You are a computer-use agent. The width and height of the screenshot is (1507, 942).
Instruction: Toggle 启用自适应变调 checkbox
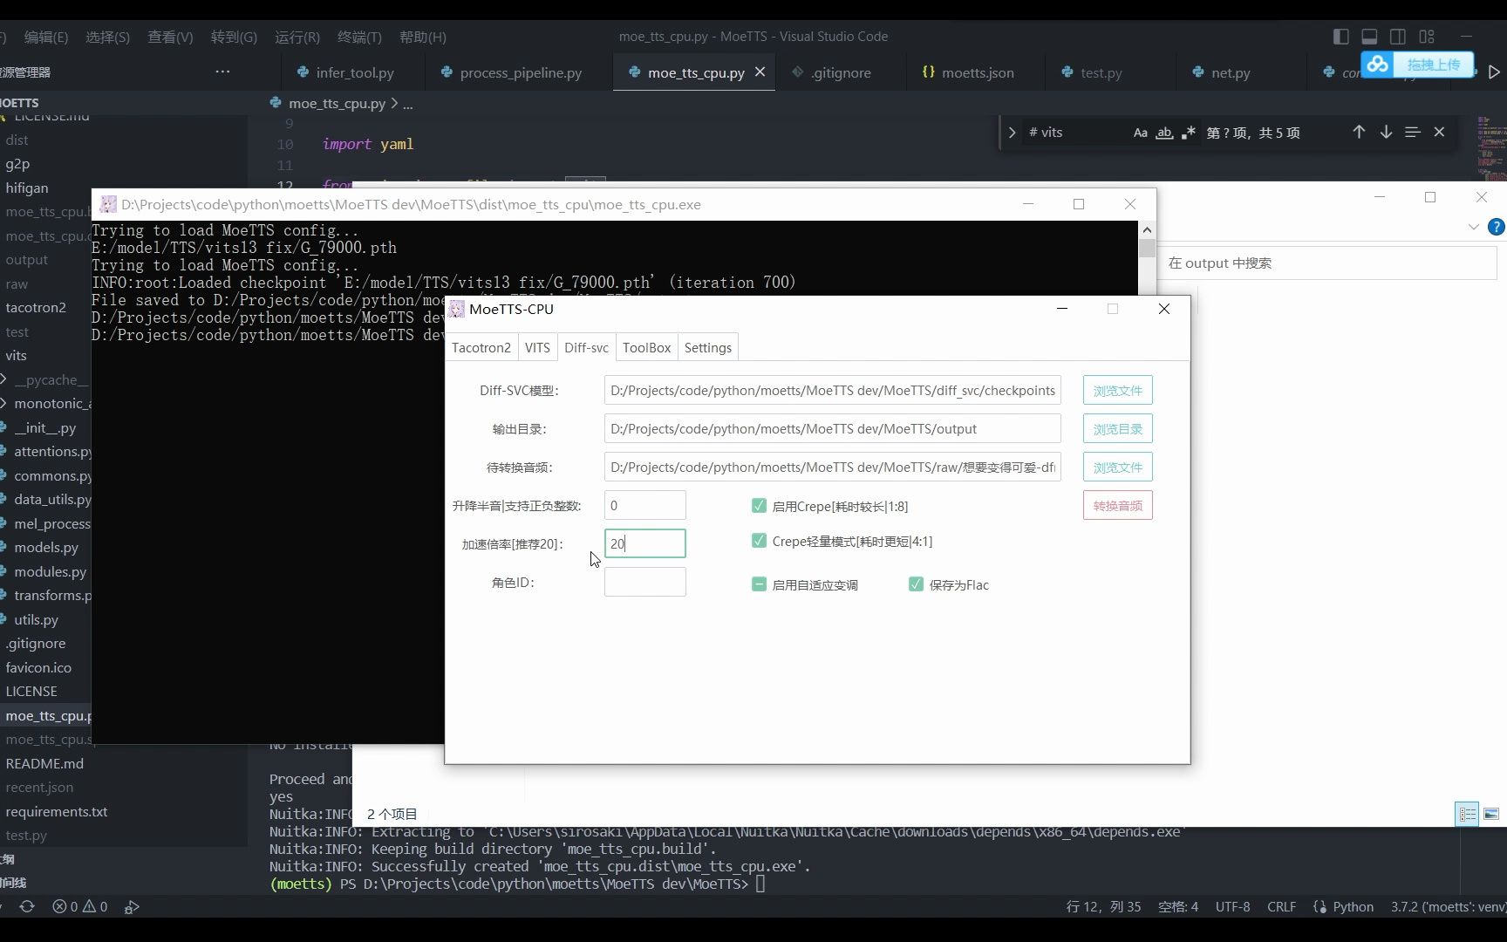(x=759, y=584)
